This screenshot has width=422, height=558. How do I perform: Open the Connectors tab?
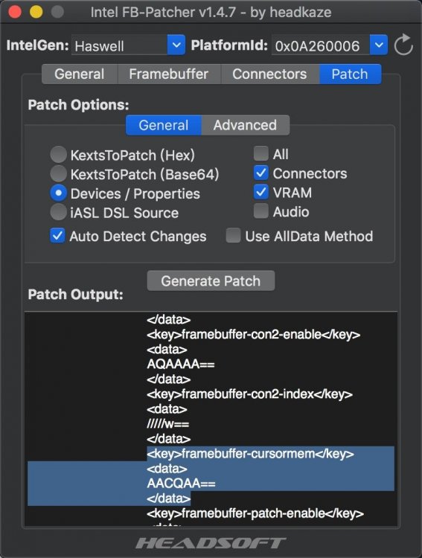(269, 74)
